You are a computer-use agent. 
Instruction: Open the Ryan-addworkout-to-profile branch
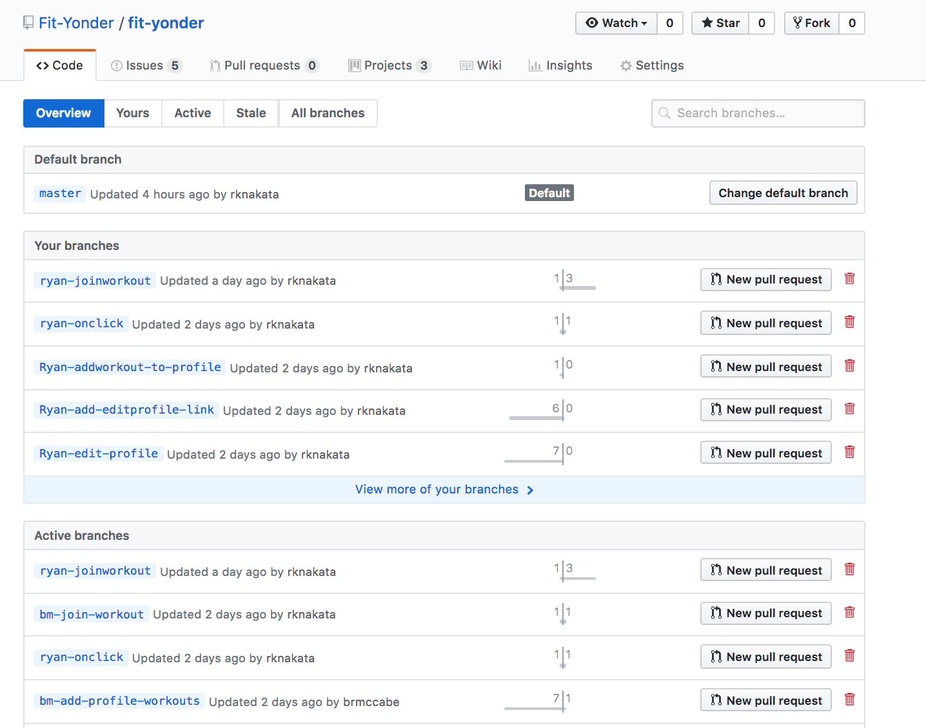[x=130, y=367]
